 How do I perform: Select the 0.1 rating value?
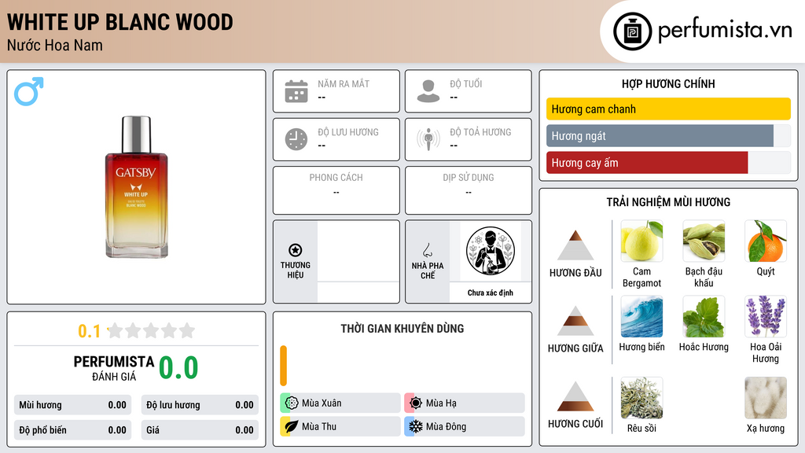coord(89,331)
